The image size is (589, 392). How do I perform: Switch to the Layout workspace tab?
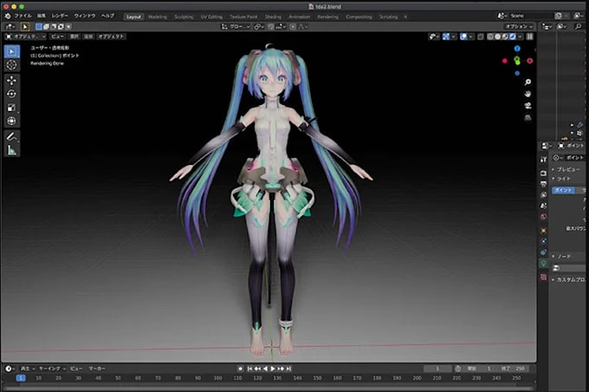coord(133,17)
